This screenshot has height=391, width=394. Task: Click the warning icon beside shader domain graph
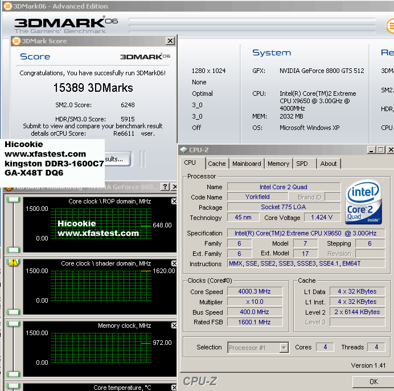point(13,262)
